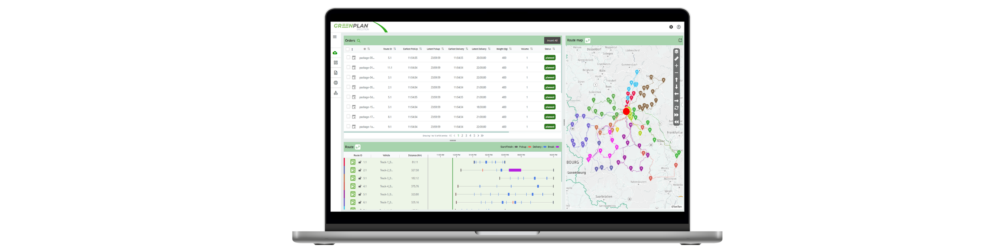The image size is (1005, 251).
Task: Click the map layers icon
Action: (676, 51)
